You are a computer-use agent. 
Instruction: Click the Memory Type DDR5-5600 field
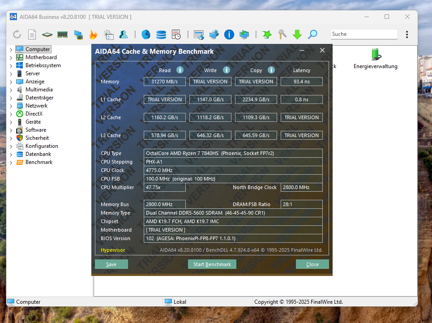(x=233, y=213)
